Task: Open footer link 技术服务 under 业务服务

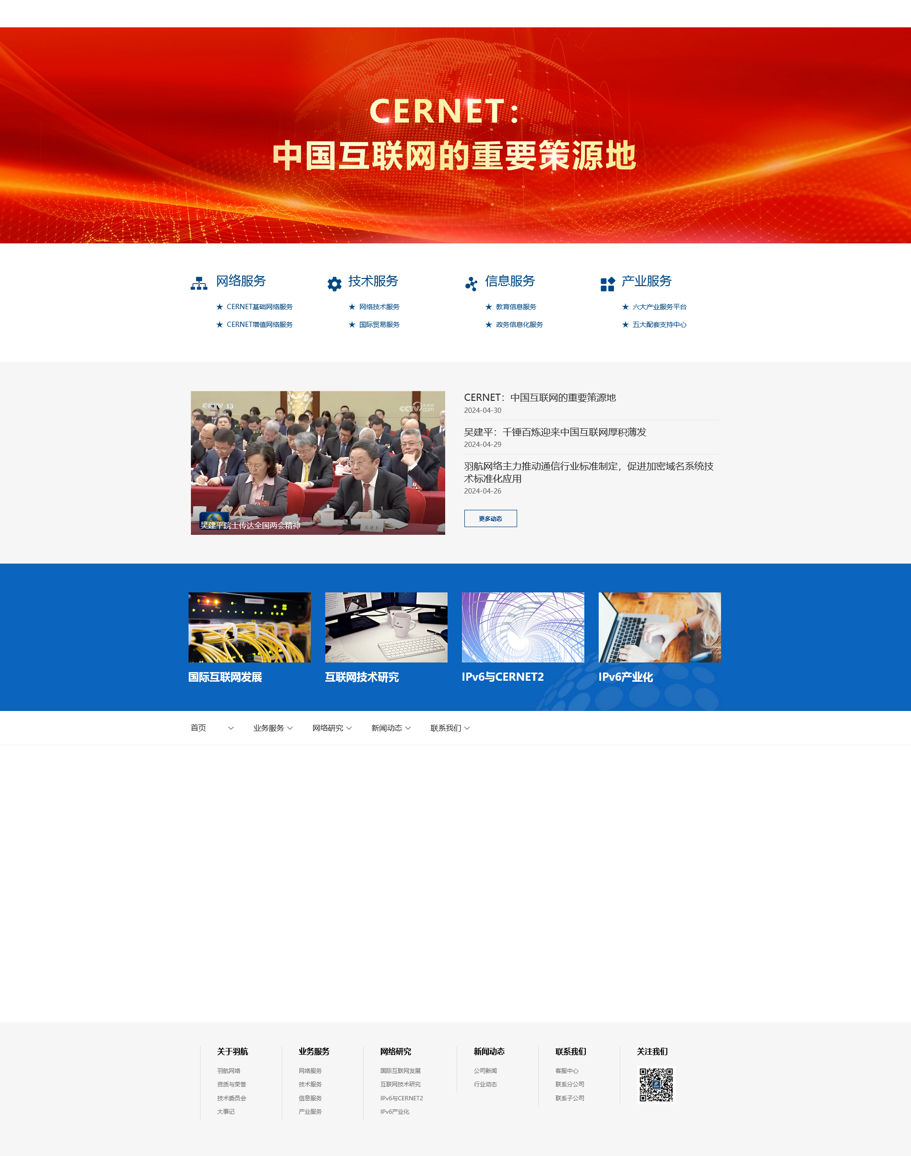Action: pyautogui.click(x=310, y=1084)
